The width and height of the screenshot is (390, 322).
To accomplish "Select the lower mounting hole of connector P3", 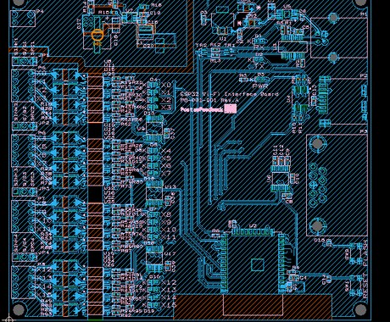I will point(317,225).
